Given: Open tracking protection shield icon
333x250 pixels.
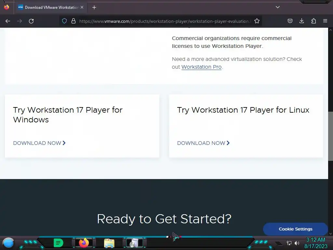Looking at the screenshot, I should (64, 21).
